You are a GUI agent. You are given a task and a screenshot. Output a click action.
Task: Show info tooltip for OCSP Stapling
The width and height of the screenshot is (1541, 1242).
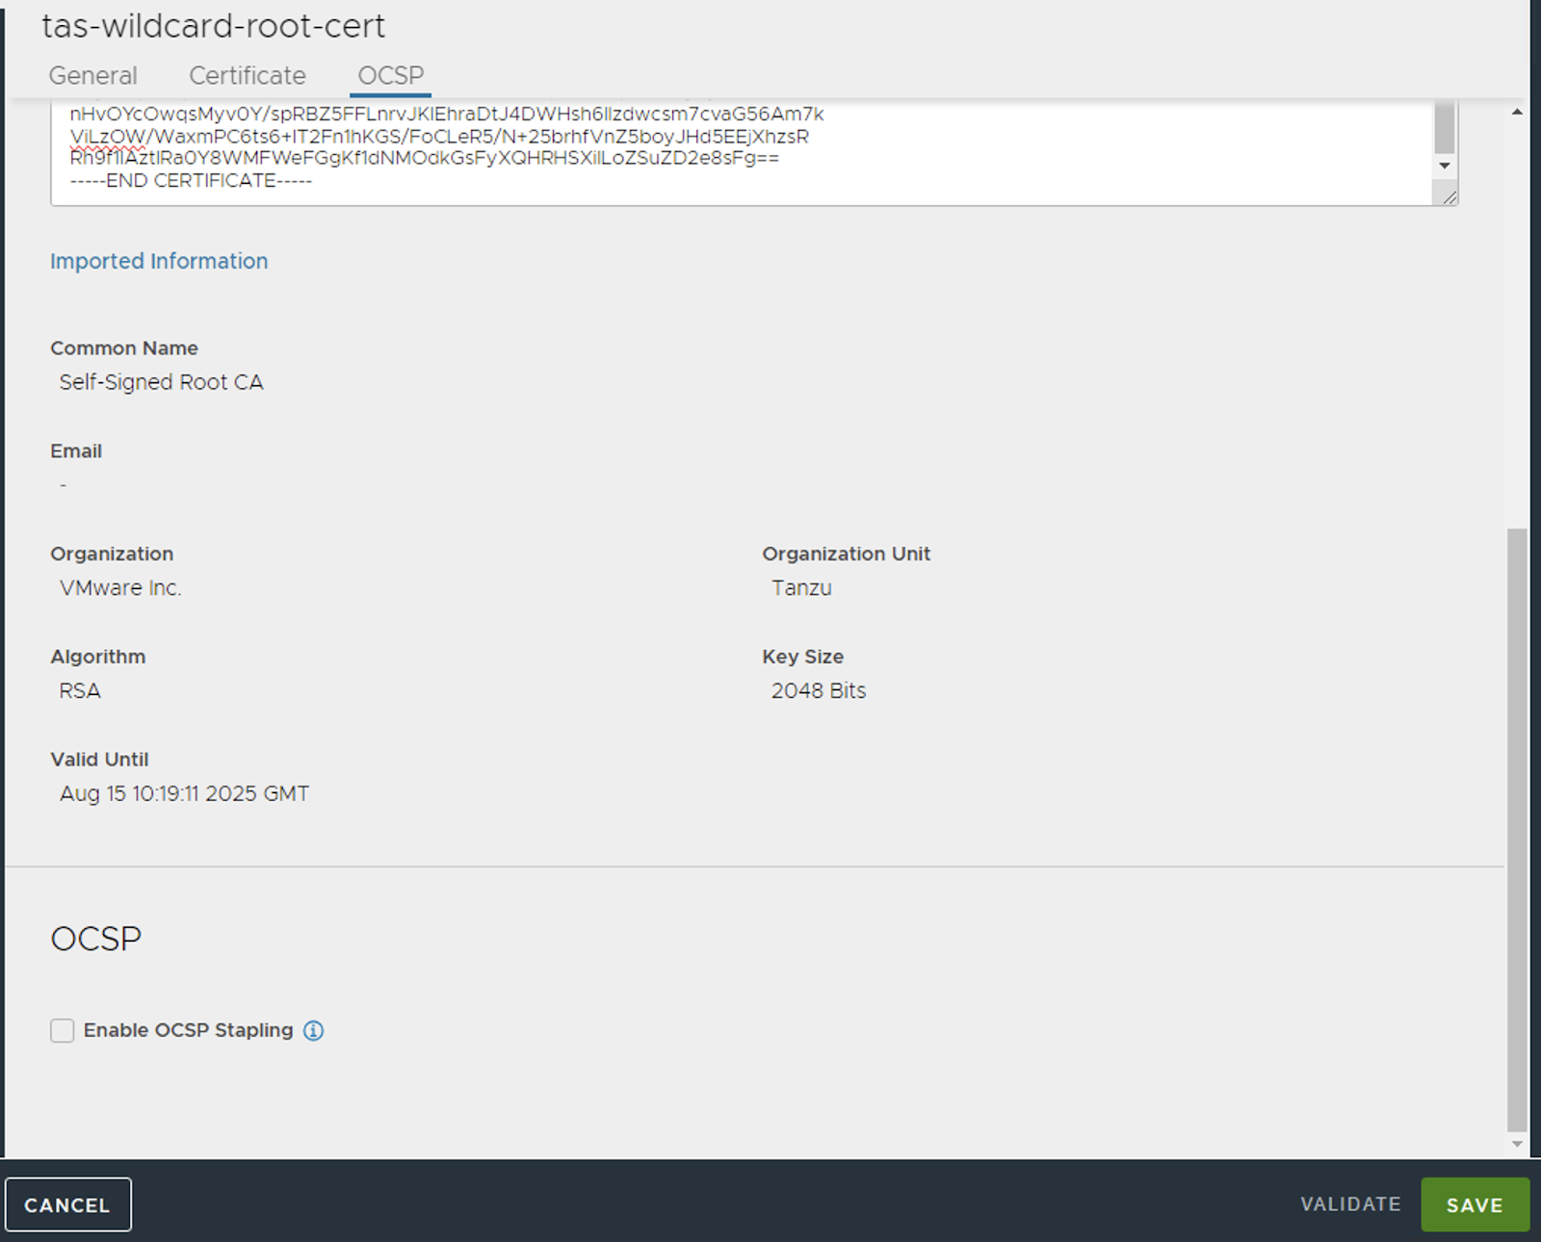tap(314, 1030)
